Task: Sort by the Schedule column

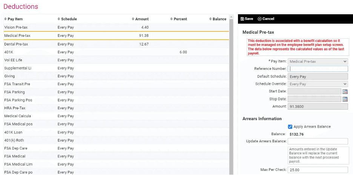Action: pyautogui.click(x=67, y=19)
